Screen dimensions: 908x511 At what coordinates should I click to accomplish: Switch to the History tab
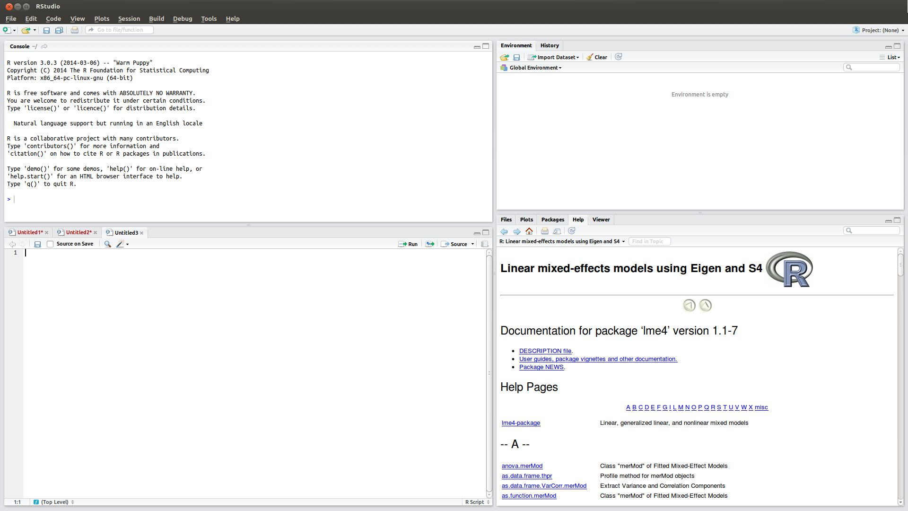pos(550,45)
